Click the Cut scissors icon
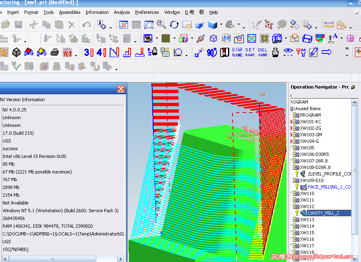 34,24
